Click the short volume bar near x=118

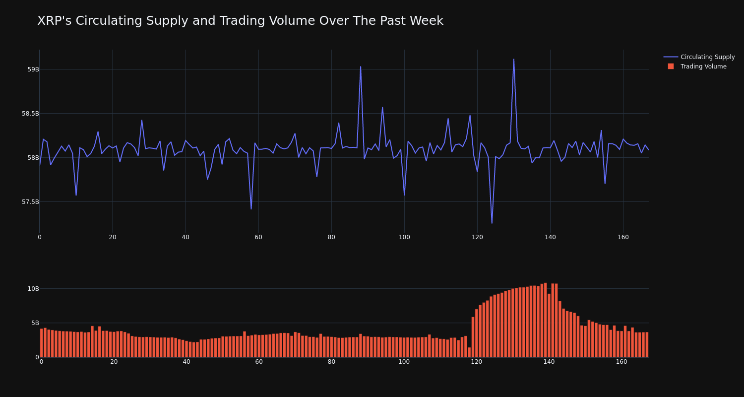[469, 352]
